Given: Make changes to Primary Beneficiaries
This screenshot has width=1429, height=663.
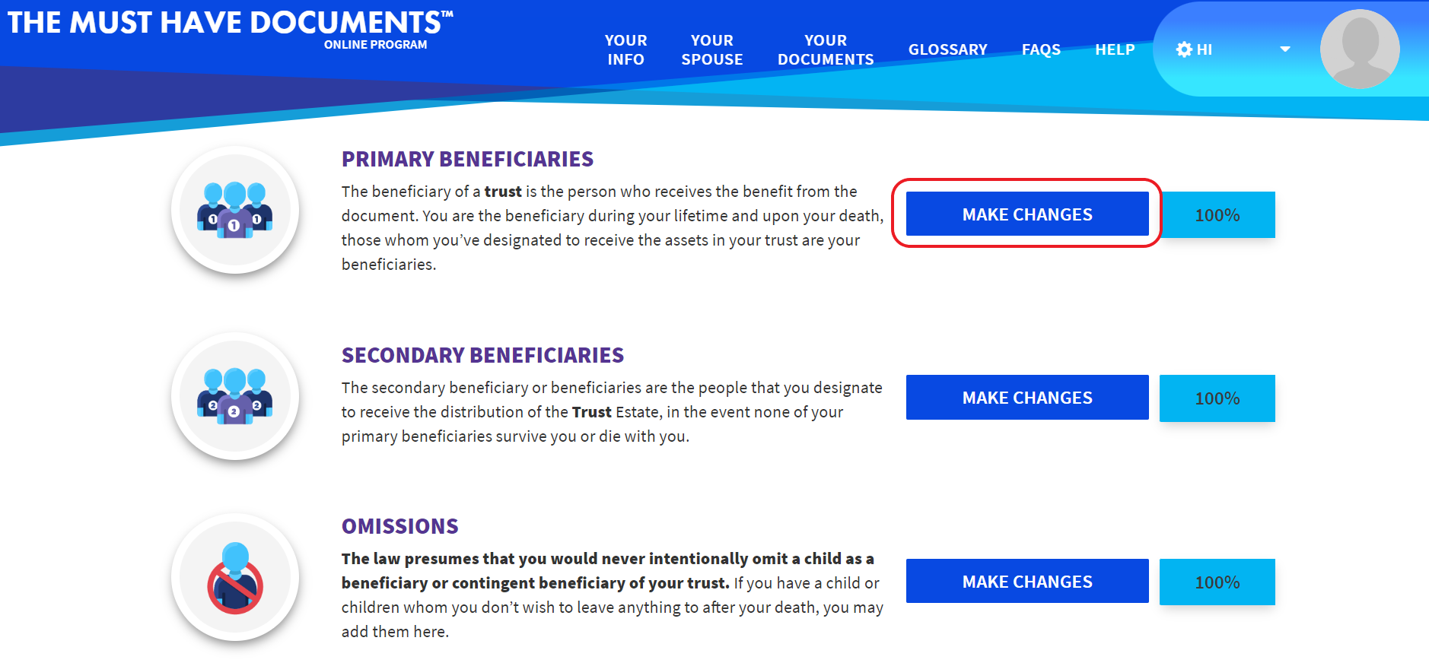Looking at the screenshot, I should tap(1026, 214).
